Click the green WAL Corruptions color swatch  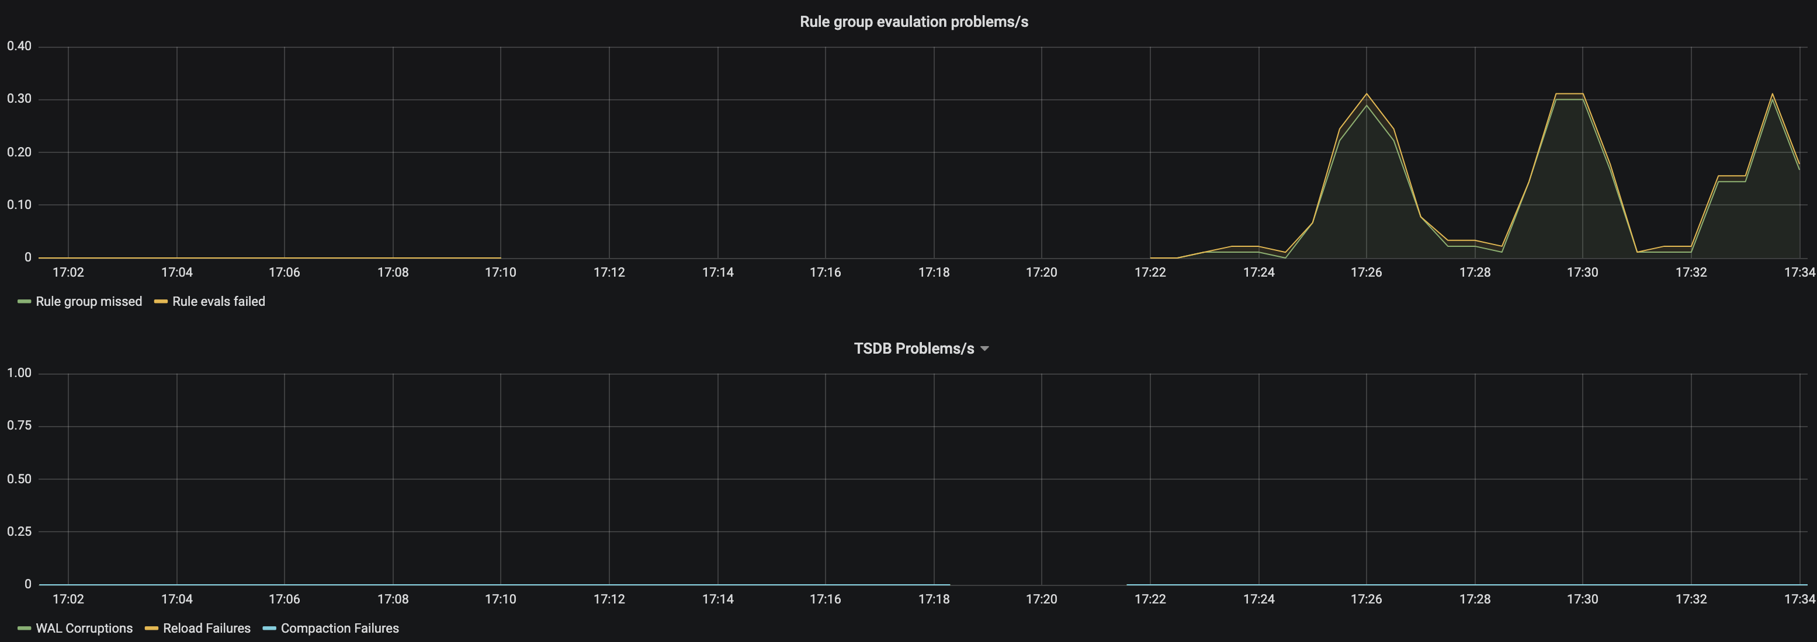(24, 629)
